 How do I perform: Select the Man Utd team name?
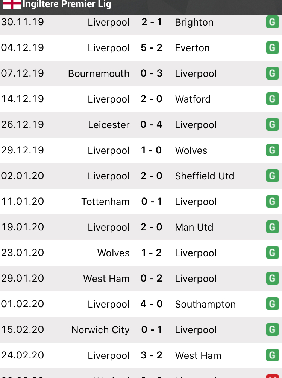tap(194, 227)
